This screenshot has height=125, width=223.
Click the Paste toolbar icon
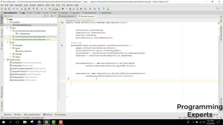click(29, 9)
